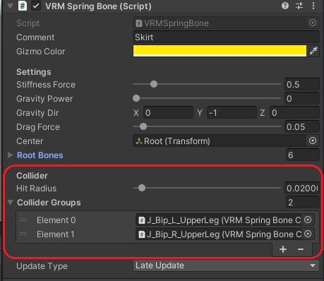This screenshot has width=324, height=281.
Task: Collapse the Collider Groups list
Action: coord(10,203)
